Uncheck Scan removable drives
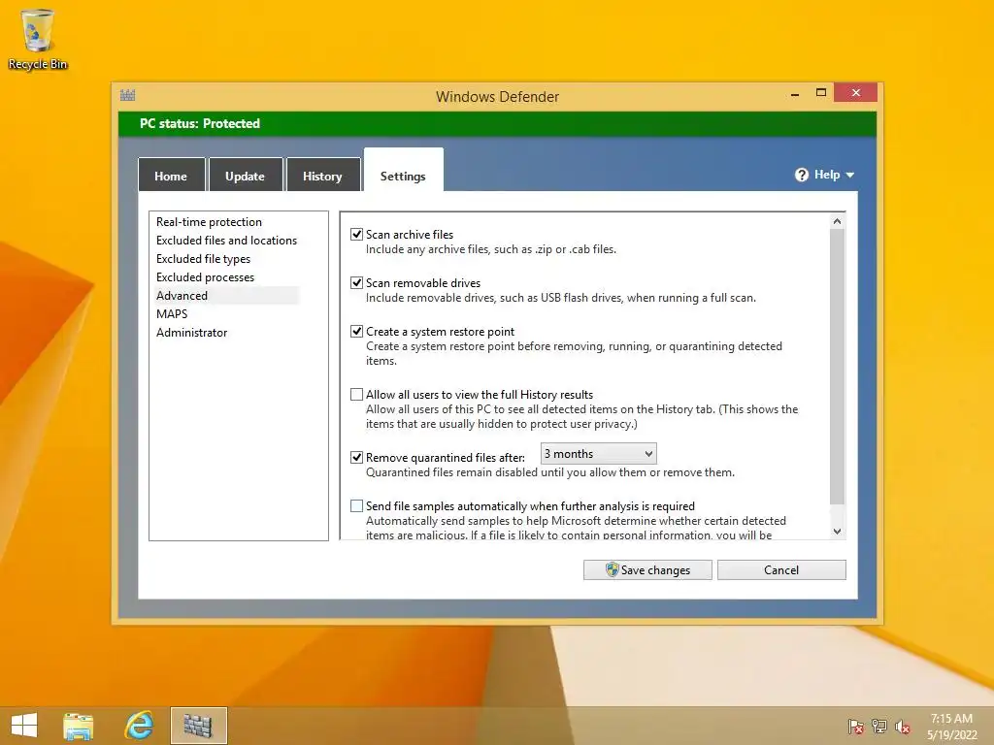Screen dimensions: 994x745 (x=357, y=282)
